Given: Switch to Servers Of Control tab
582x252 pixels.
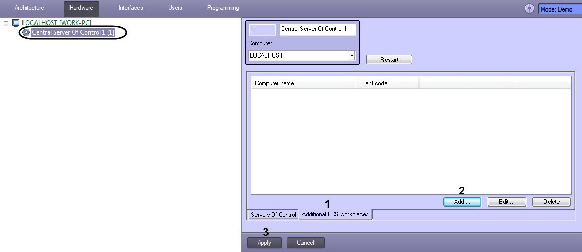Looking at the screenshot, I should (273, 215).
